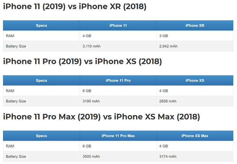Click the iPhone 11 Pro Max vs XS Max heading
This screenshot has height=164, width=237.
[101, 117]
